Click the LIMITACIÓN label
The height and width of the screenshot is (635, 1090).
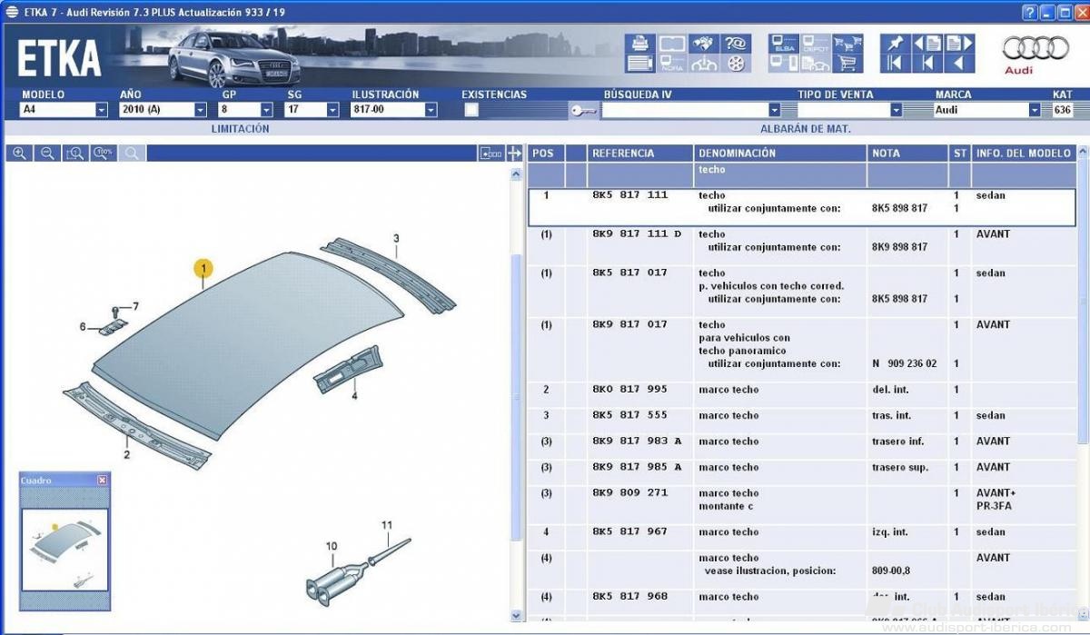241,129
